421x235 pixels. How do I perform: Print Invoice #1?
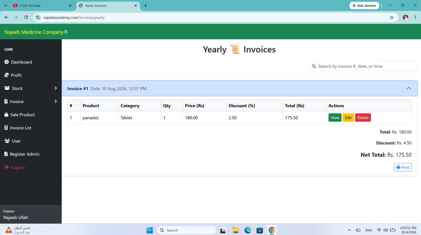(403, 167)
